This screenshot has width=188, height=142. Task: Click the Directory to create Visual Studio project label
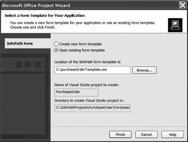[89, 101]
